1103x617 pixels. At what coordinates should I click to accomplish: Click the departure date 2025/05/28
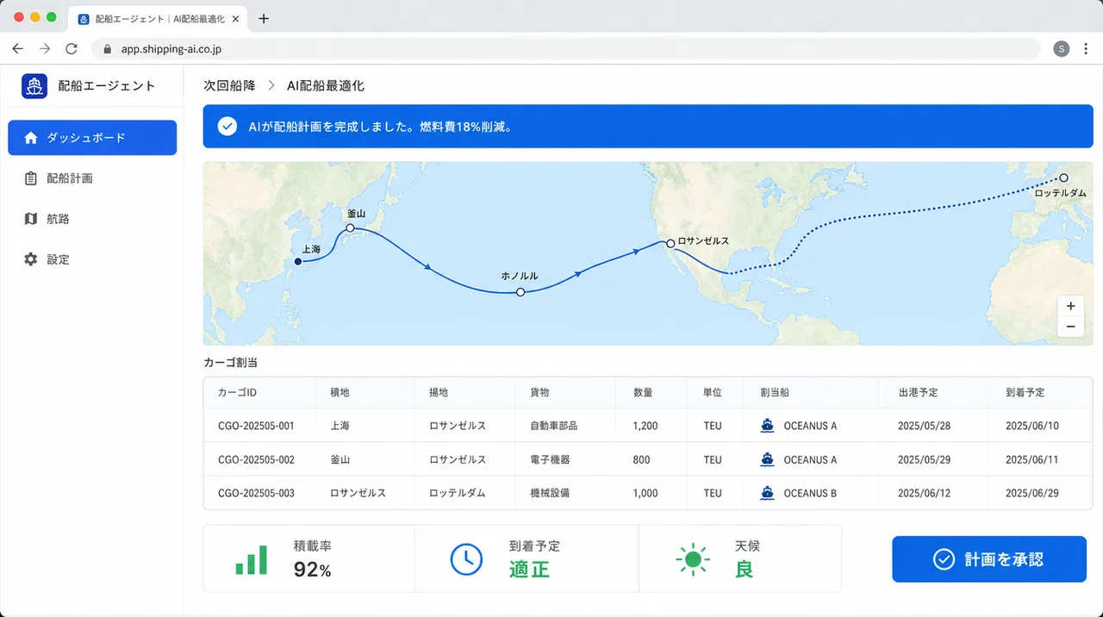[924, 426]
